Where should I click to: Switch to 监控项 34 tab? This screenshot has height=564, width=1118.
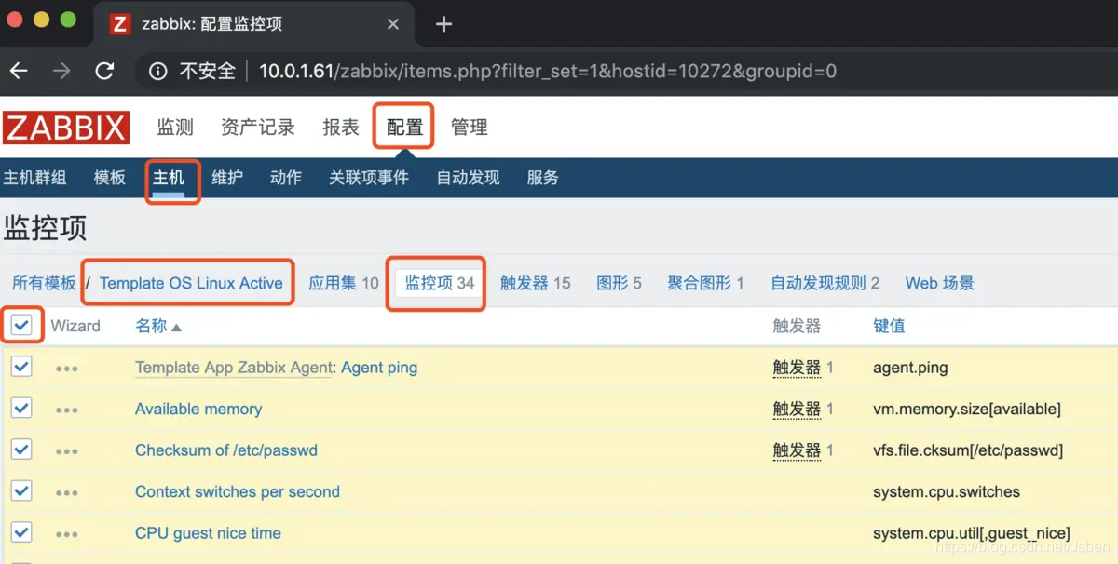tap(440, 283)
